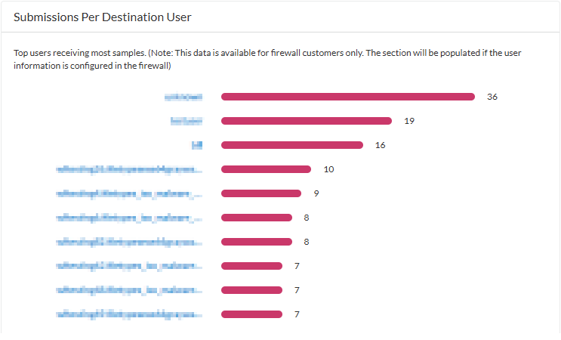561x340 pixels.
Task: Click the last bar showing 7 submissions
Action: [x=251, y=314]
